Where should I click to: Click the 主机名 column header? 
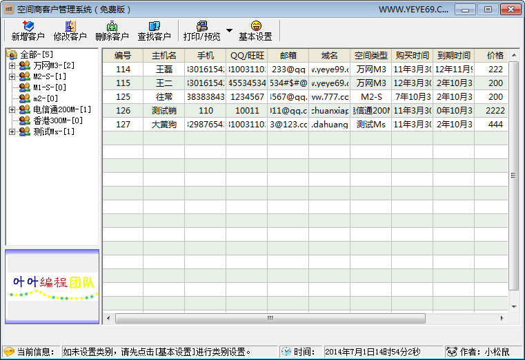coord(164,56)
